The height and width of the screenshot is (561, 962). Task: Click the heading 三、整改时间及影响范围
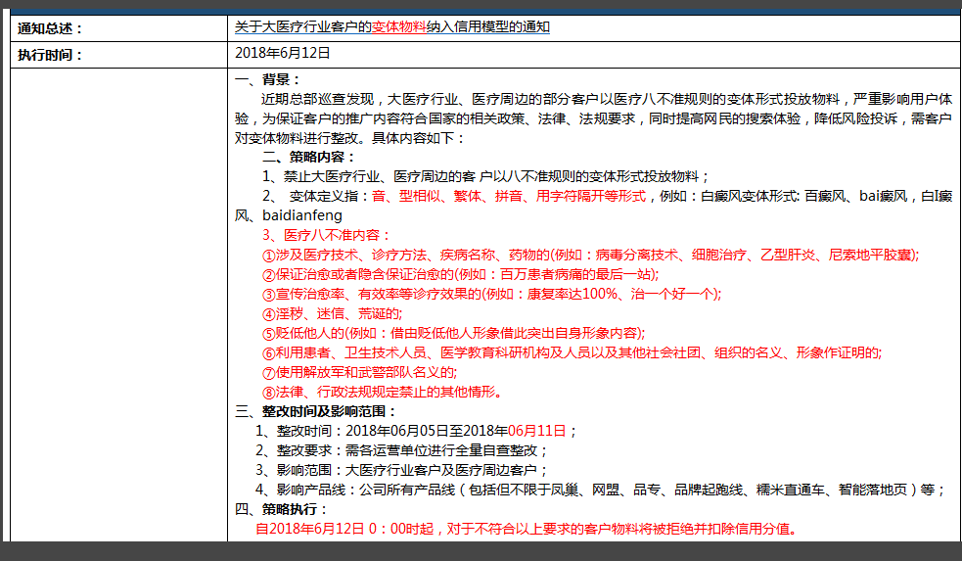click(315, 411)
